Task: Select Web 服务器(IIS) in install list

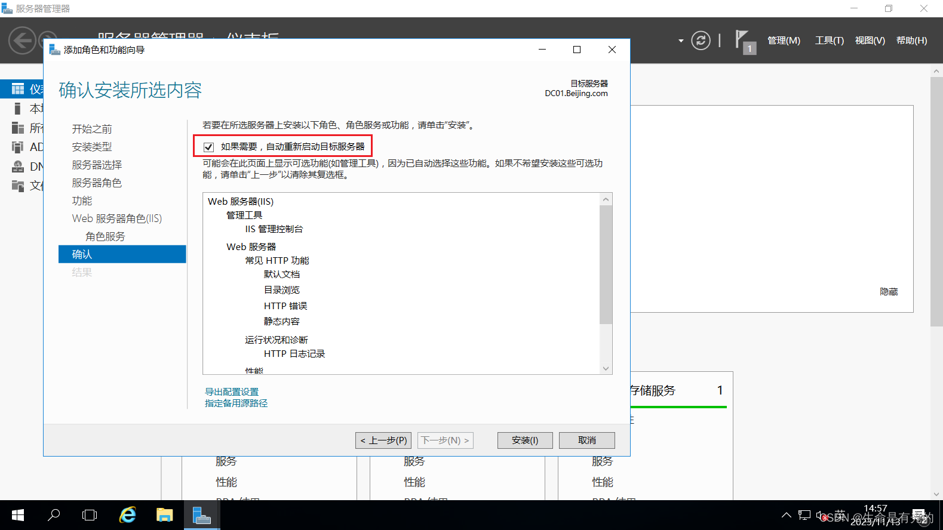Action: click(241, 202)
